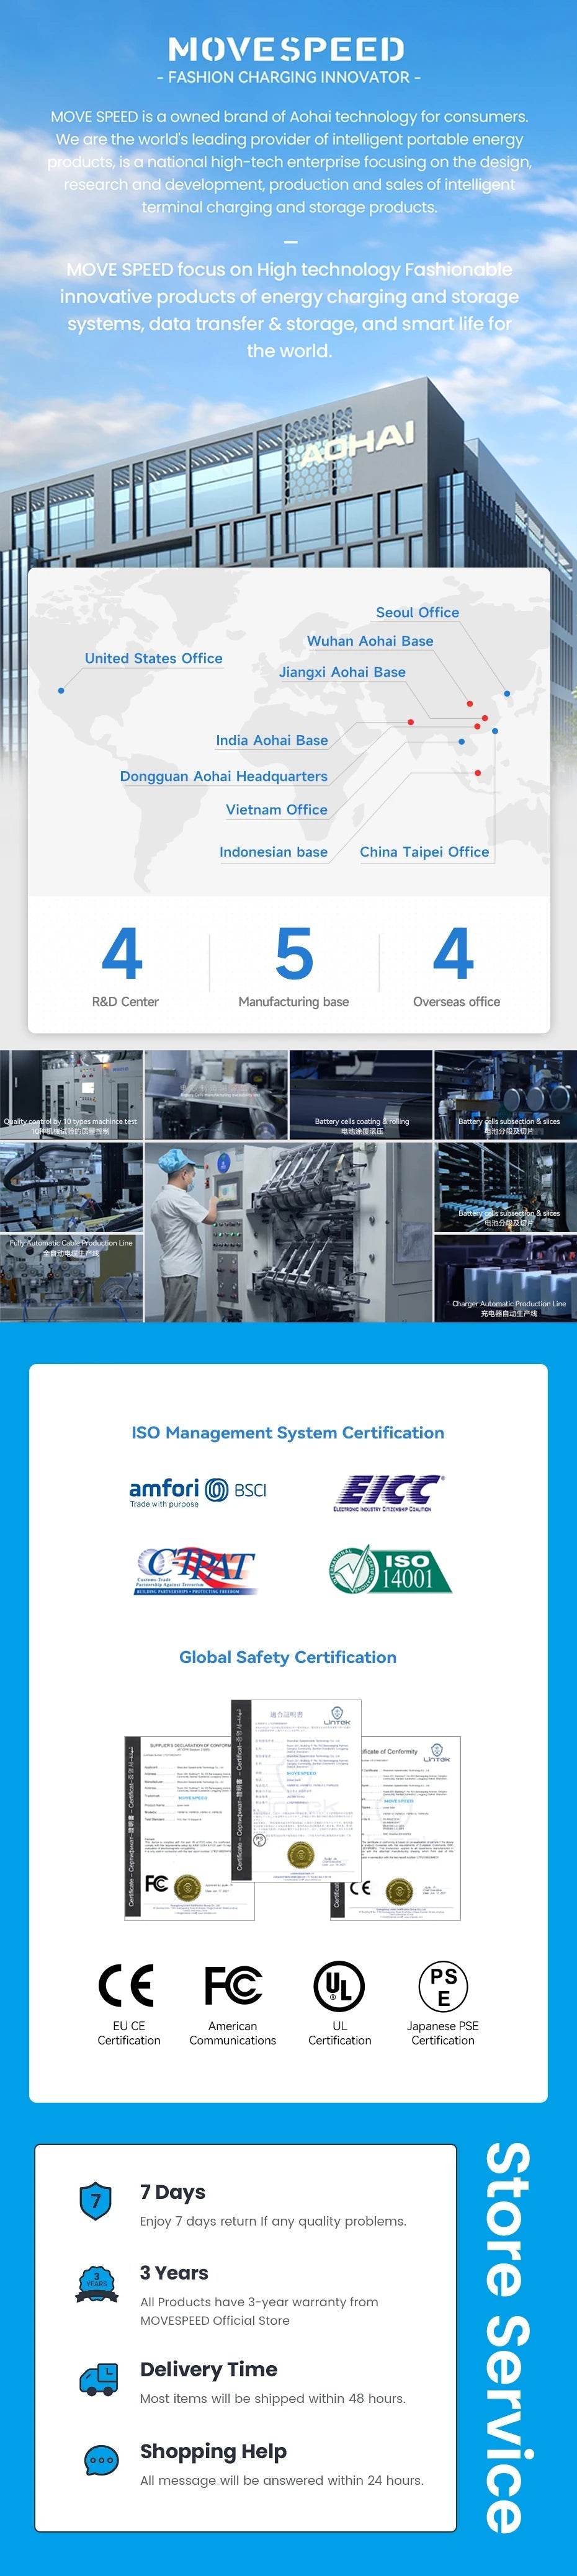Image resolution: width=577 pixels, height=2576 pixels.
Task: Click the Shopping Help chat bubble icon
Action: point(102,2460)
